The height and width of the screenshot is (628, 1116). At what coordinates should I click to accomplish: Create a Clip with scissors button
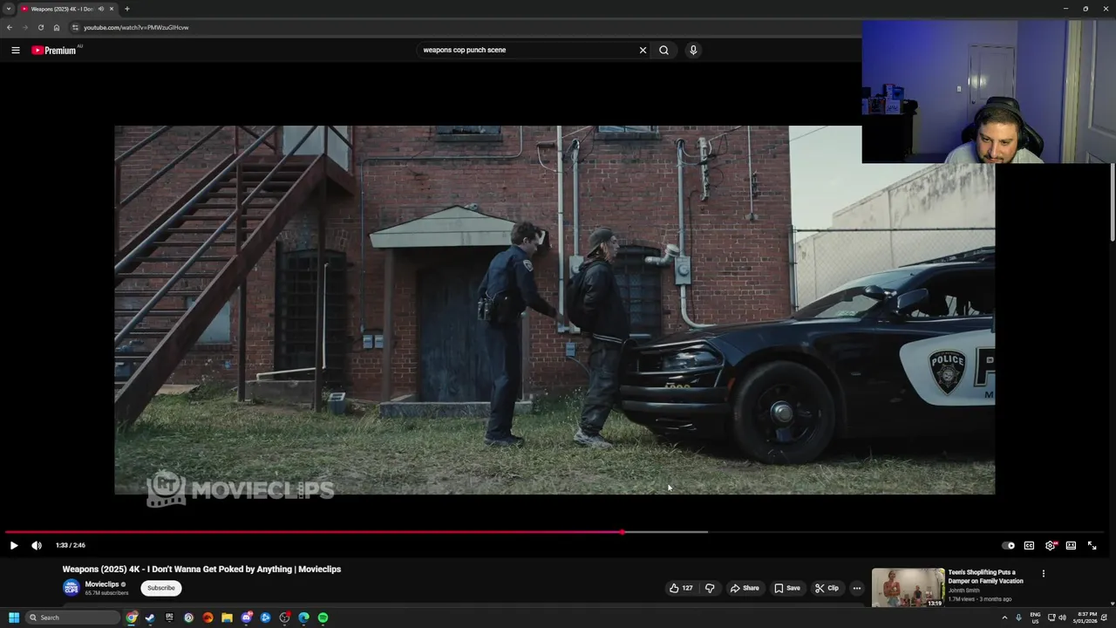click(827, 588)
